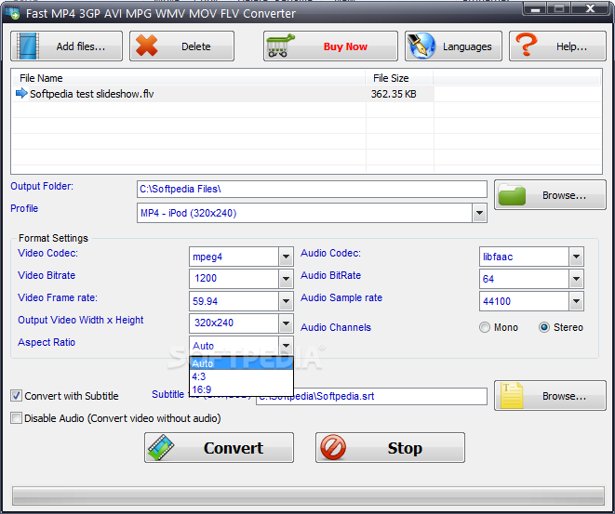The width and height of the screenshot is (615, 514).
Task: Click the Browse... label beside the Output Folder field
Action: point(565,195)
